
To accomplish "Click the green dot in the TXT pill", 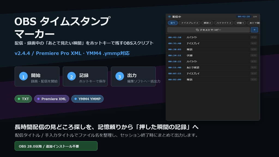I will coord(19,99).
